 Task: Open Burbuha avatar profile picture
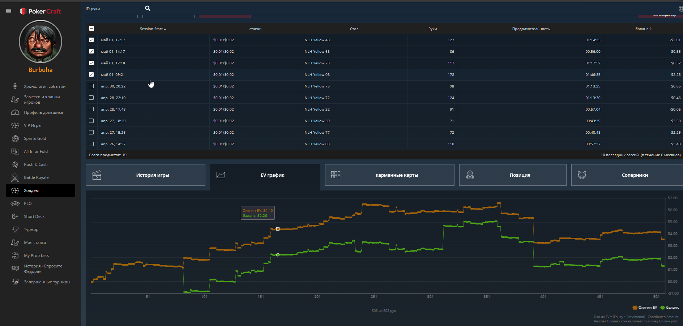[x=40, y=42]
